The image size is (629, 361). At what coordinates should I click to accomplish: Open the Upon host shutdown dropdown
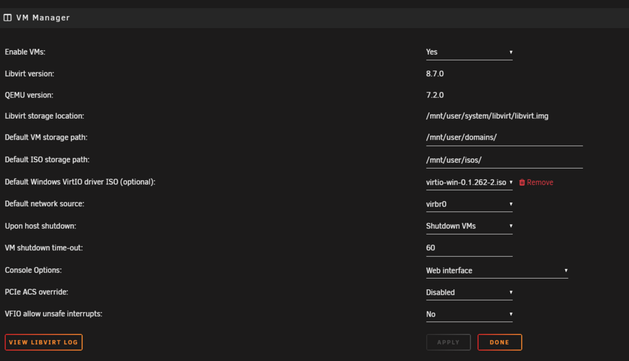(x=469, y=226)
